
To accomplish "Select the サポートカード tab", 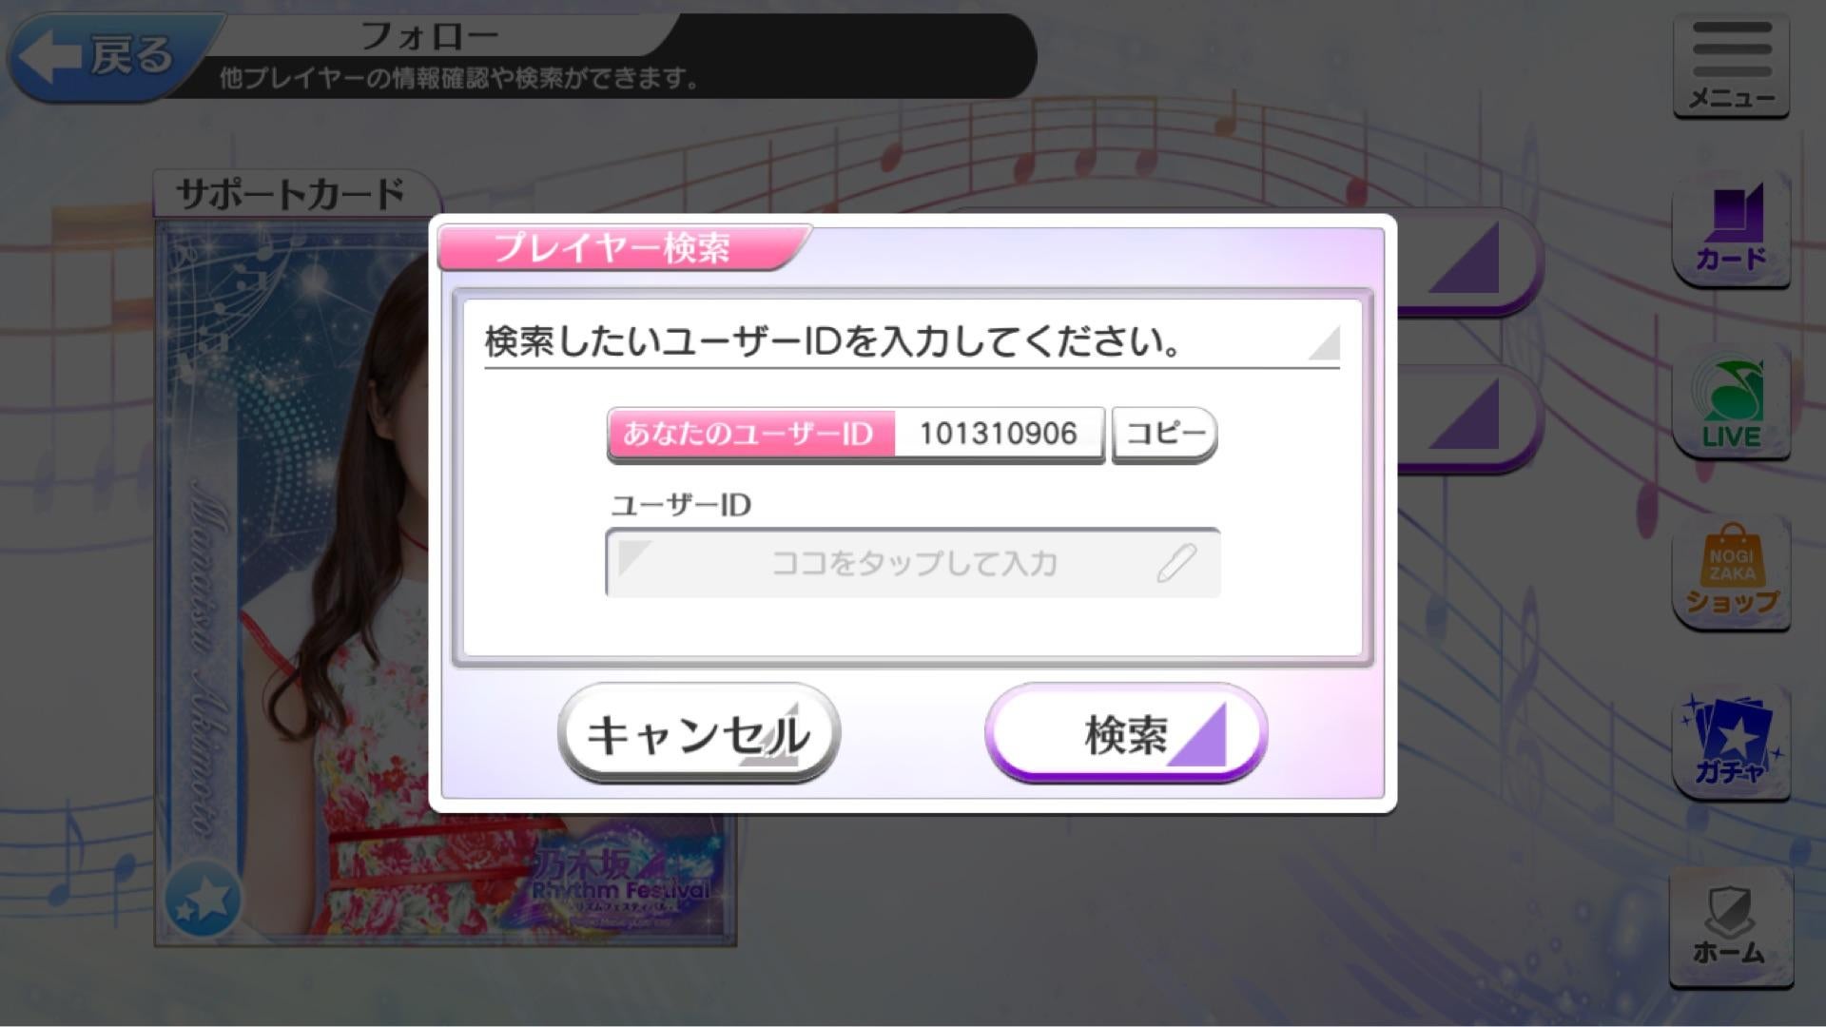I will (x=295, y=195).
